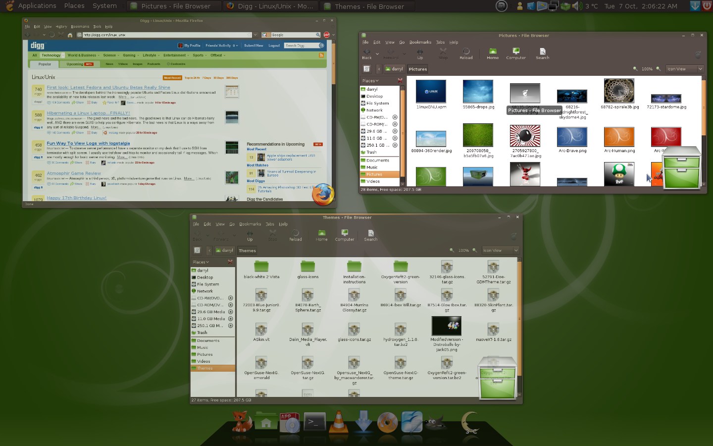Image resolution: width=713 pixels, height=446 pixels.
Task: Open Tabs menu in Themes window
Action: 270,224
